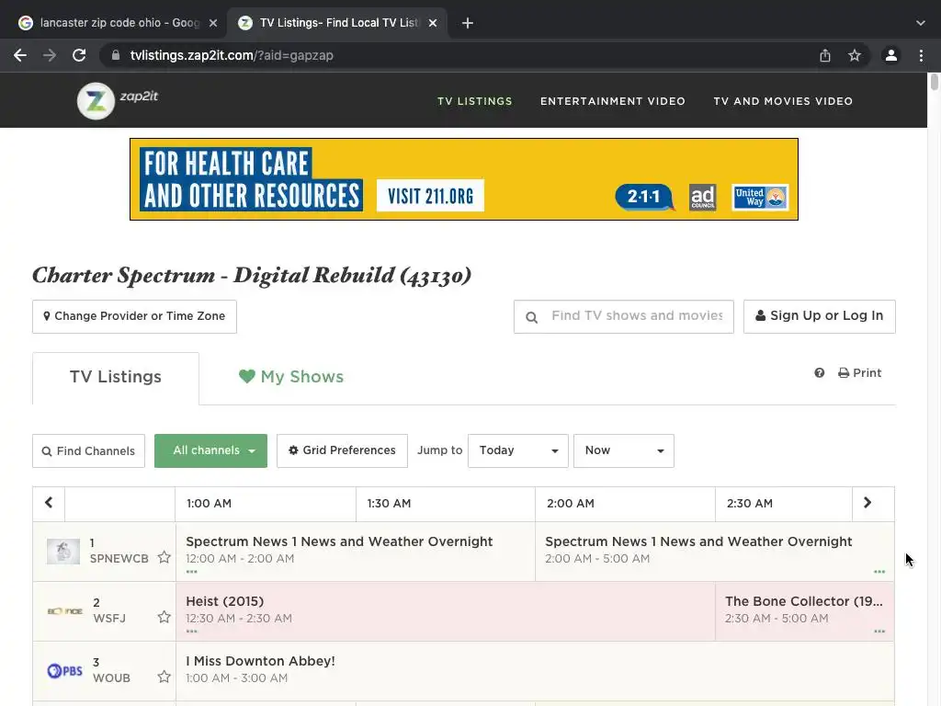Expand dots under The Bone Collector

879,631
